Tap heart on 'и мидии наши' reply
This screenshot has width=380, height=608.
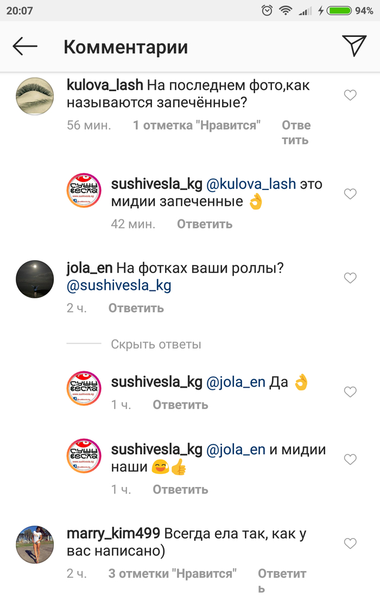pyautogui.click(x=350, y=459)
